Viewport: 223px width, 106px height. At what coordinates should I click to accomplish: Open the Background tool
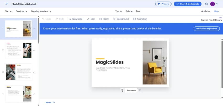[121, 19]
